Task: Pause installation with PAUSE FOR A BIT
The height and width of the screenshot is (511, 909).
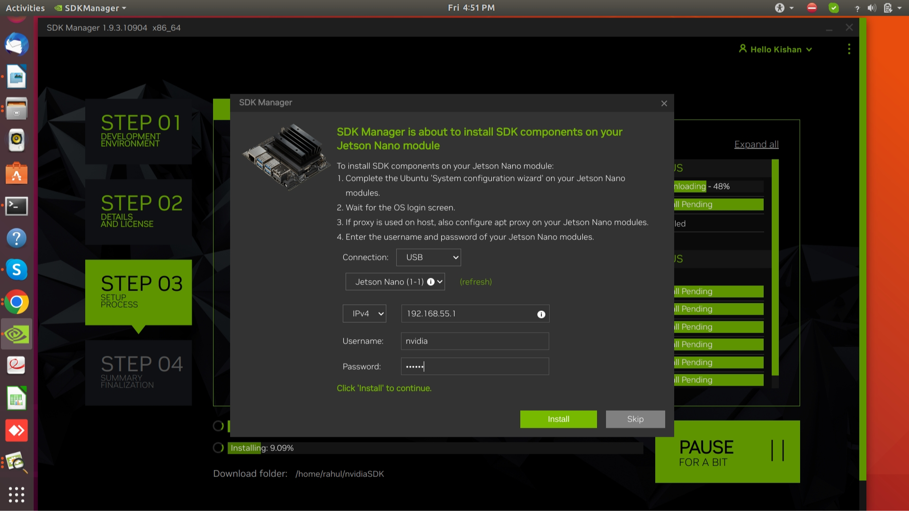Action: tap(727, 452)
